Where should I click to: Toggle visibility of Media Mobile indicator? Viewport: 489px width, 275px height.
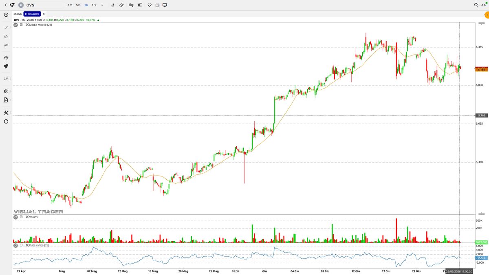coord(15,25)
